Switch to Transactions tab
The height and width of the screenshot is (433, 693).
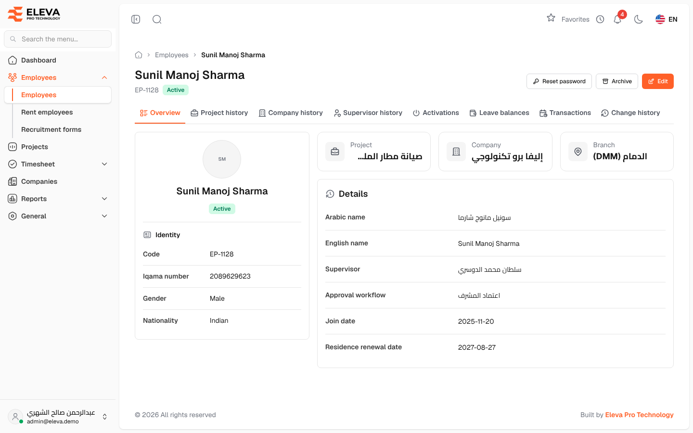tap(565, 113)
